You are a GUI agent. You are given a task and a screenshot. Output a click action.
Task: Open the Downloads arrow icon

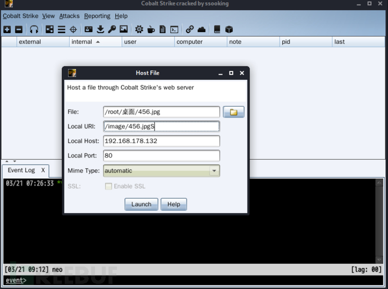pyautogui.click(x=100, y=29)
